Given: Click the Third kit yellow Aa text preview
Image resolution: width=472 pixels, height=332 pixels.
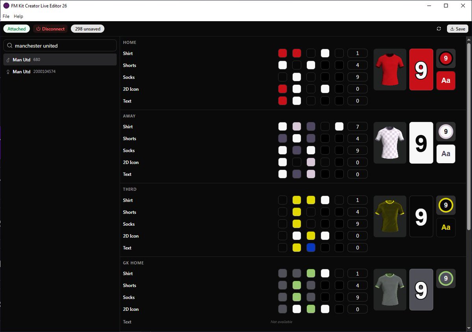Looking at the screenshot, I should (x=446, y=227).
